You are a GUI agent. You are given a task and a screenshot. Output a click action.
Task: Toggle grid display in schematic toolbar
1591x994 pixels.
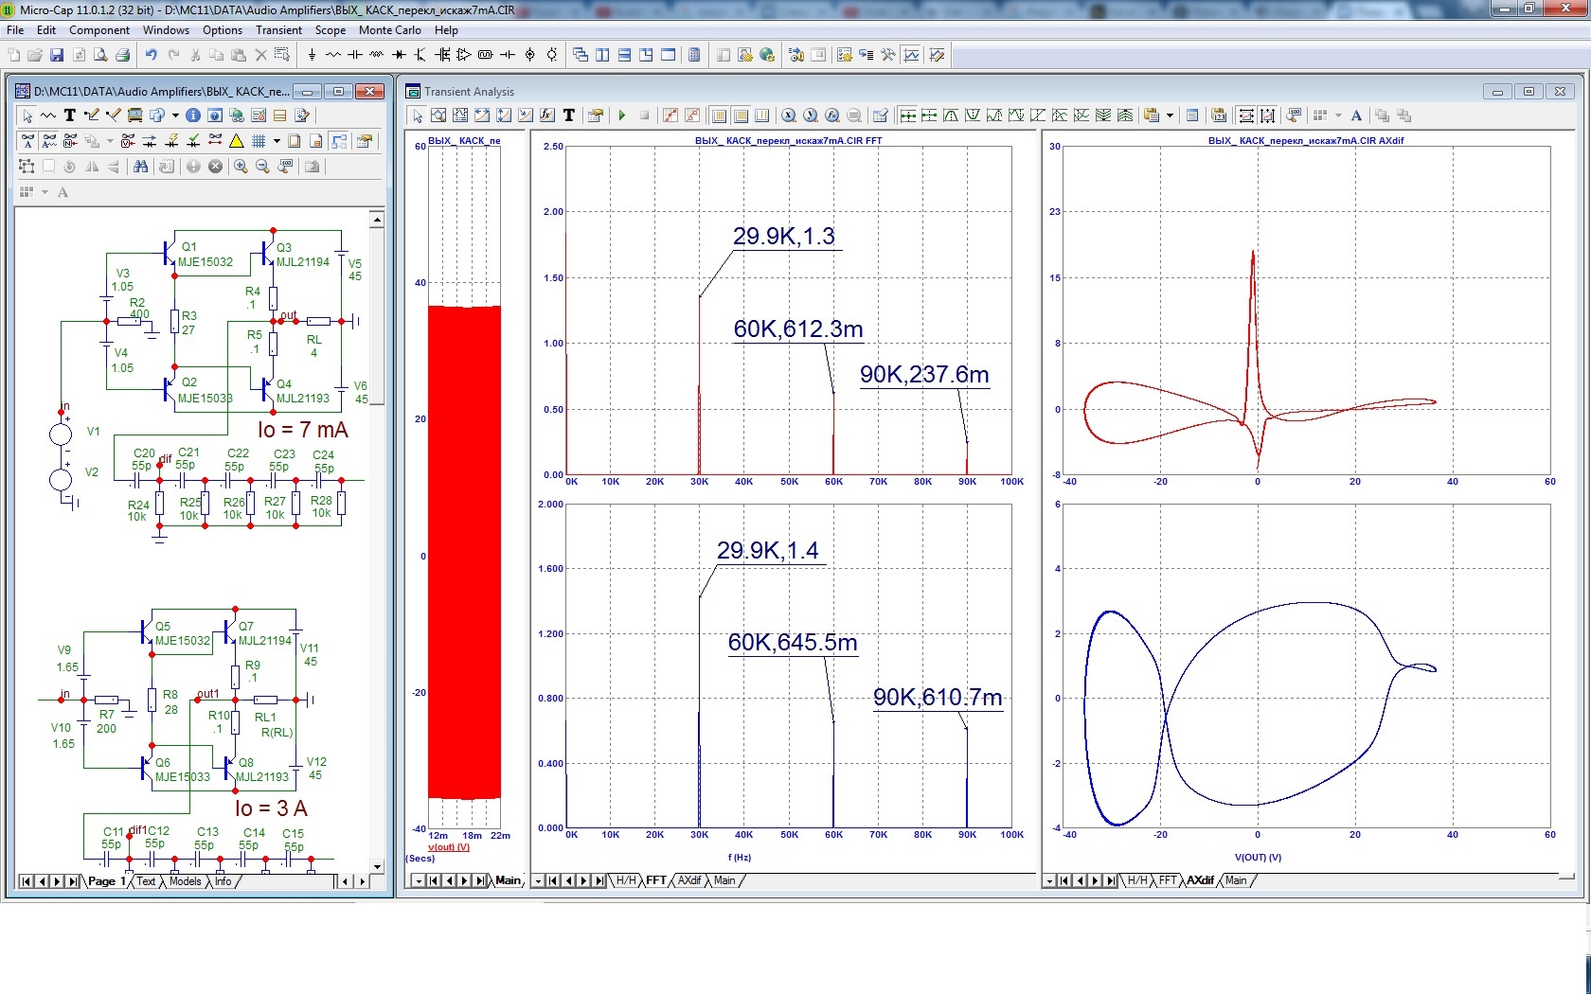click(259, 141)
